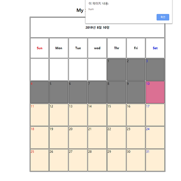Viewport: 181px width, 181px height.
Task: Select the highlighted date 10 cell
Action: click(x=155, y=92)
